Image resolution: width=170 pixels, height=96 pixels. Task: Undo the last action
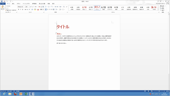point(7,1)
